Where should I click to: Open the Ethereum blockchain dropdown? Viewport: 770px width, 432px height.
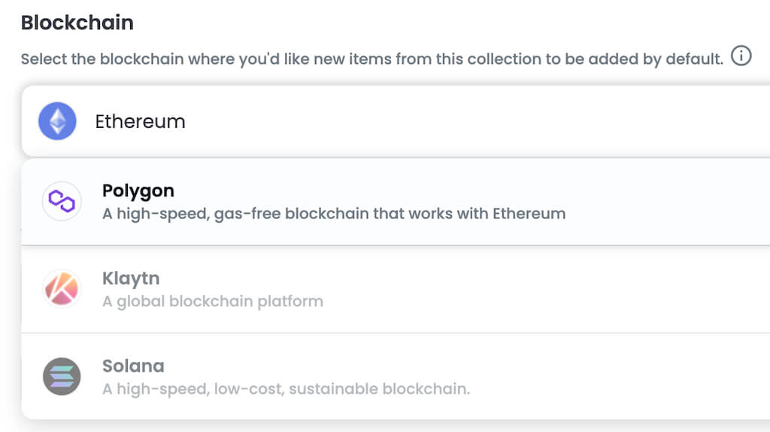(x=396, y=121)
